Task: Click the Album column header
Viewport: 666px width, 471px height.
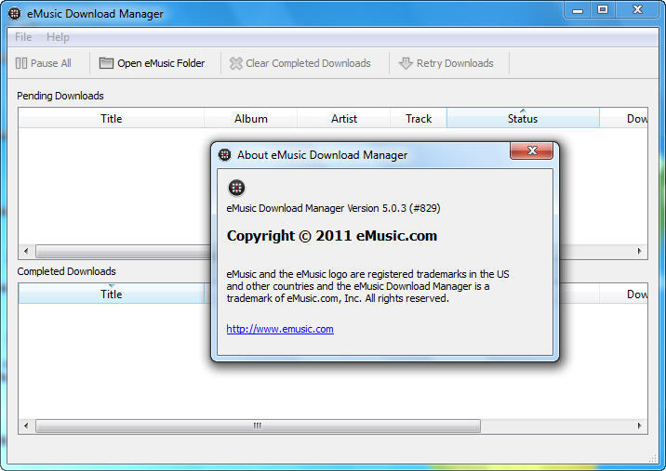Action: tap(250, 119)
